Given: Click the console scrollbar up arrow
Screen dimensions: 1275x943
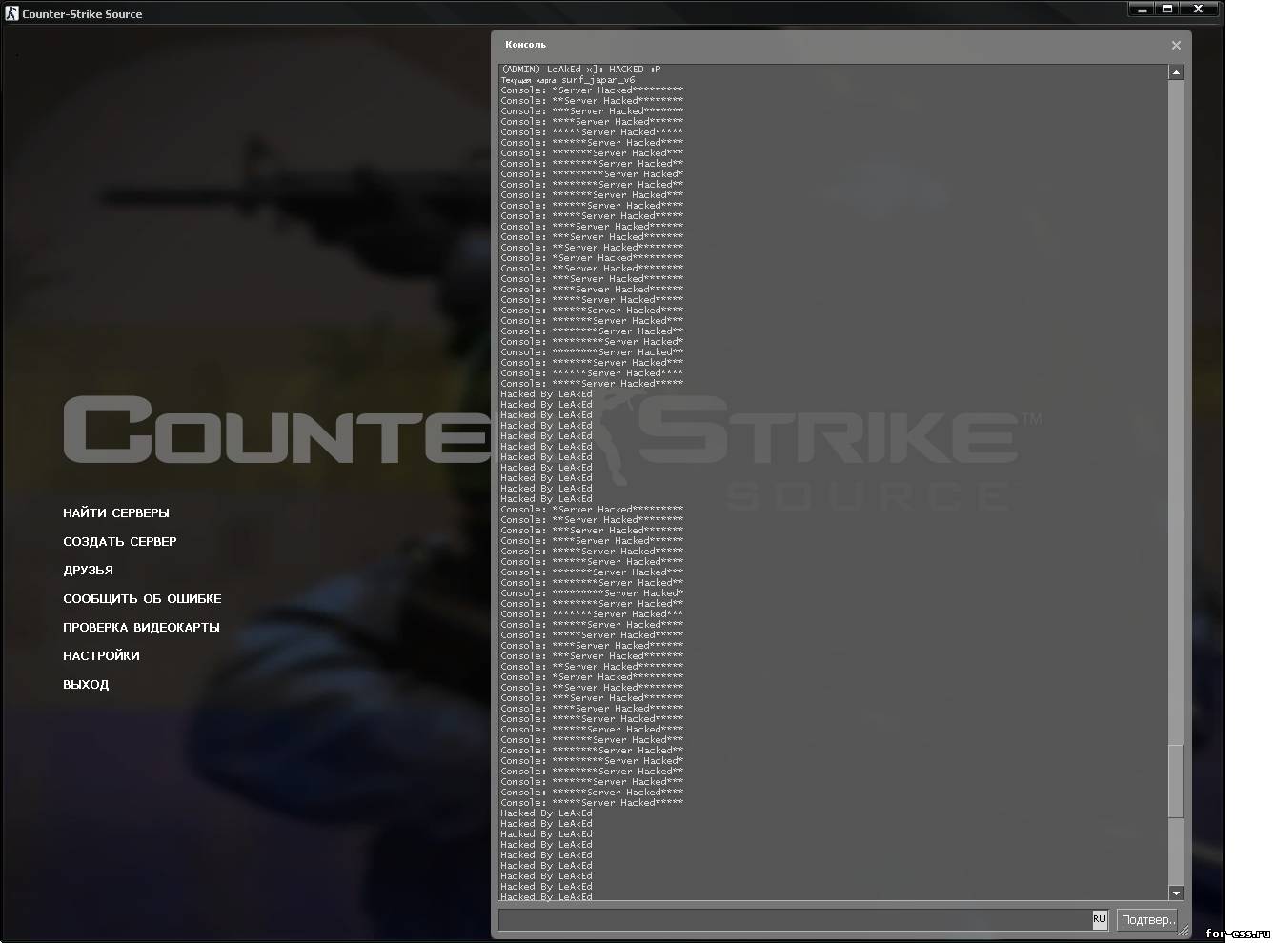Looking at the screenshot, I should pyautogui.click(x=1176, y=72).
